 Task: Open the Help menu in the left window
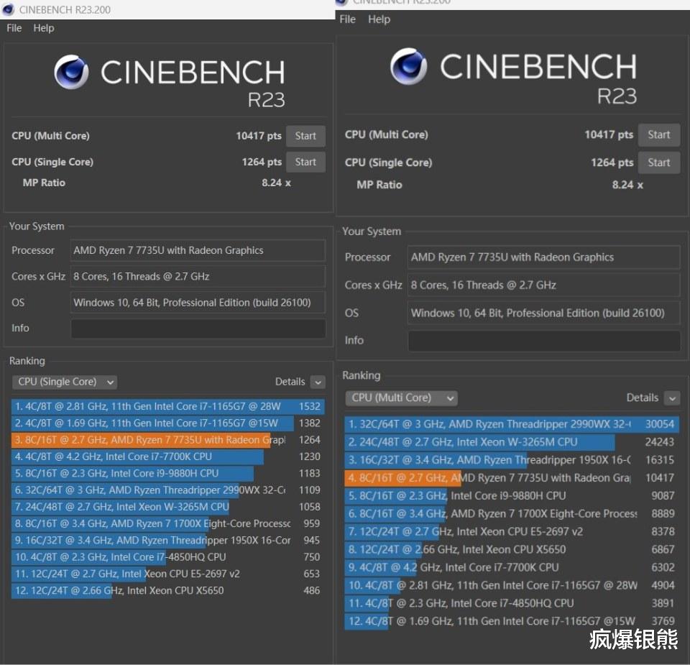click(44, 28)
